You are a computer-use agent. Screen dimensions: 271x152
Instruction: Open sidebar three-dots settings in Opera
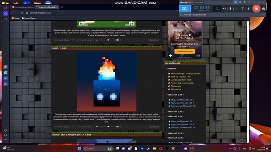6,140
